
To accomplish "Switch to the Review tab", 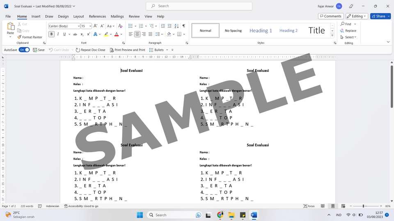I will pos(134,16).
